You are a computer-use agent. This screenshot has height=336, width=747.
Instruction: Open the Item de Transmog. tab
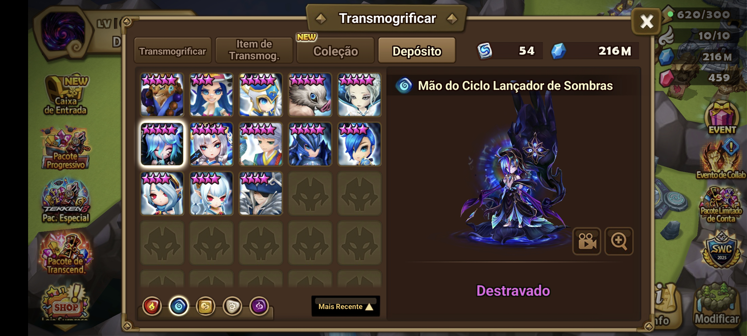pyautogui.click(x=254, y=50)
